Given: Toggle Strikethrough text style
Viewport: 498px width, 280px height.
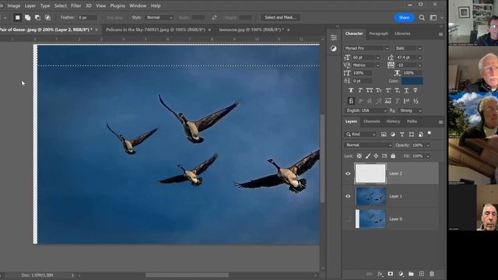Looking at the screenshot, I should (416, 90).
